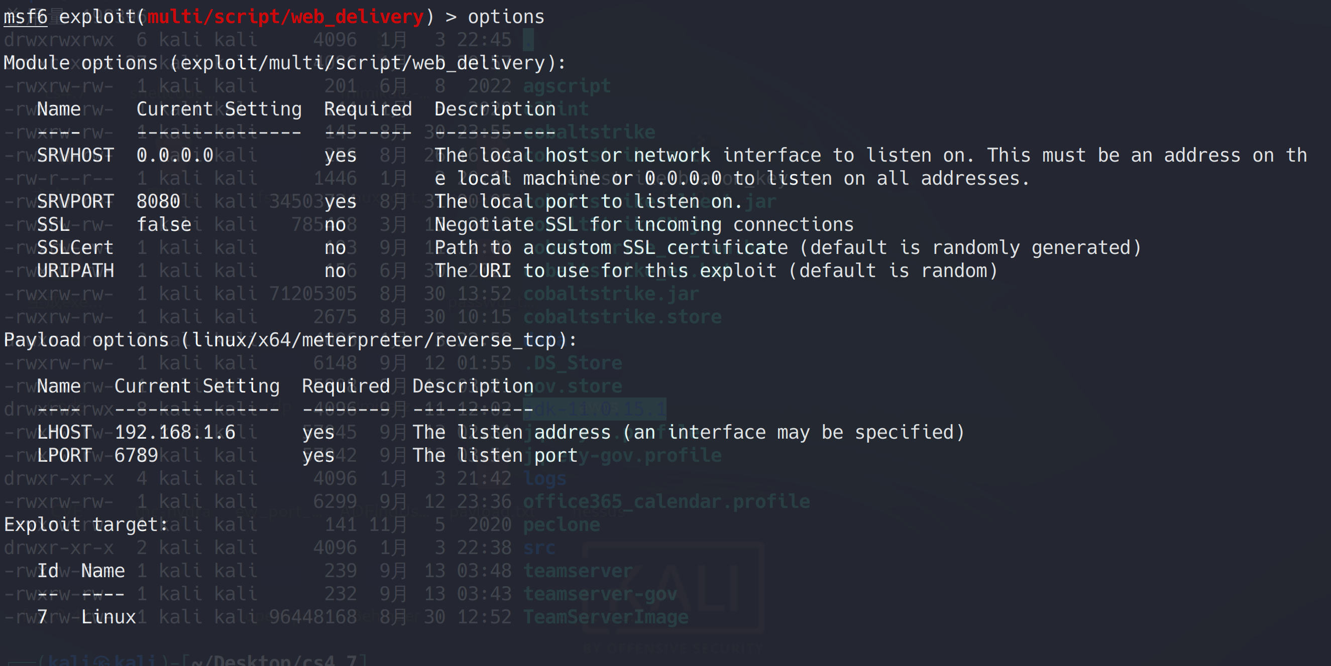
Task: Click the URIPATH option name
Action: pos(75,271)
